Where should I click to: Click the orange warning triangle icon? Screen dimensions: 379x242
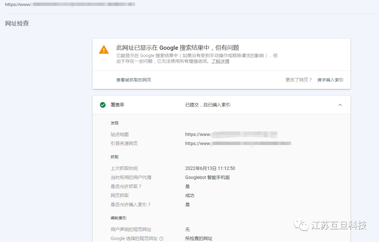[x=104, y=50]
